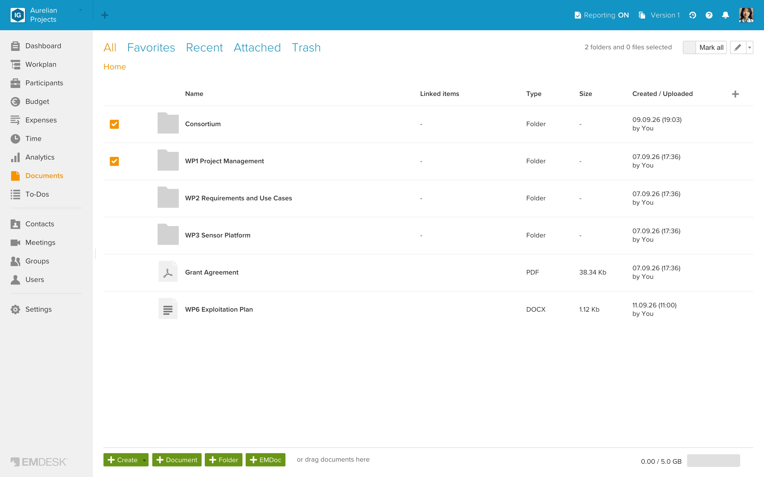The height and width of the screenshot is (477, 764).
Task: Add a column with the plus icon
Action: click(x=735, y=94)
